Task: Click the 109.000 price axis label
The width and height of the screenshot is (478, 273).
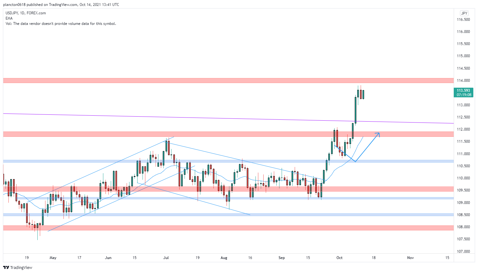Action: [x=463, y=203]
